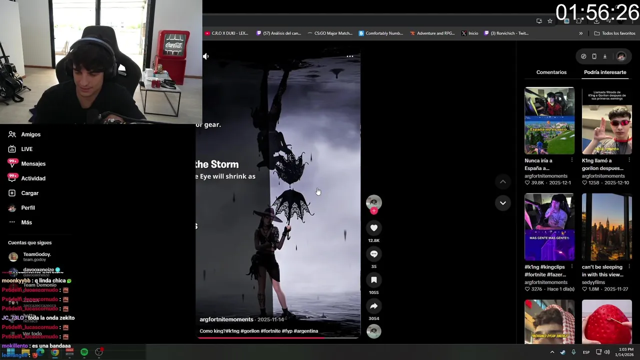Open Comfortably Numb bookmark
640x360 pixels.
pyautogui.click(x=381, y=33)
